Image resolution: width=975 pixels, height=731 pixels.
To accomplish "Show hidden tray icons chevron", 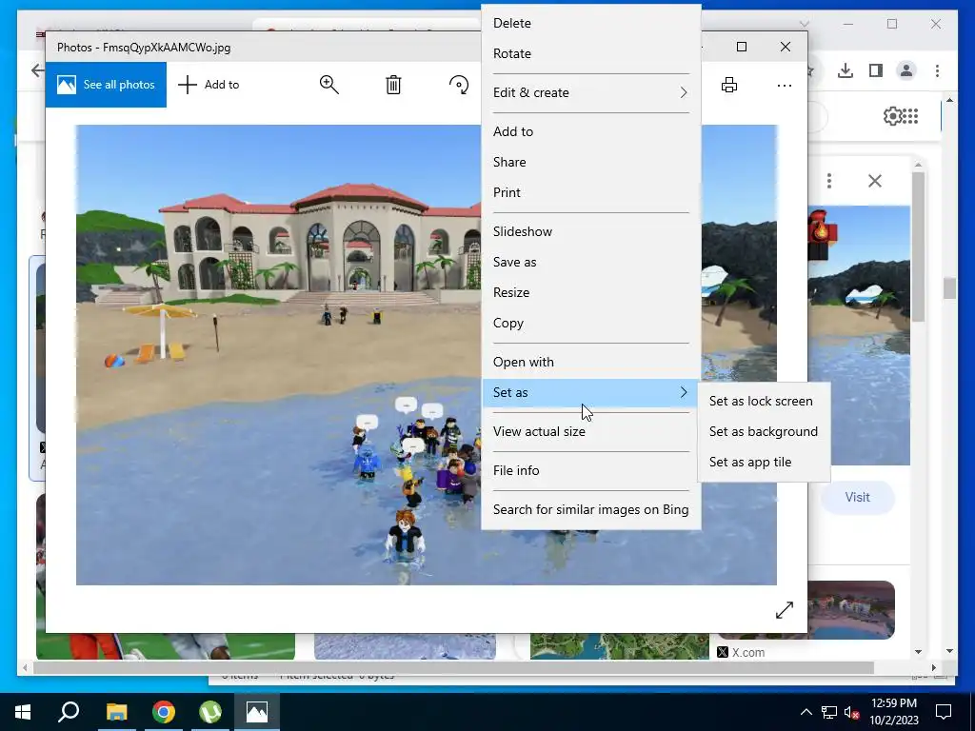I will (806, 712).
